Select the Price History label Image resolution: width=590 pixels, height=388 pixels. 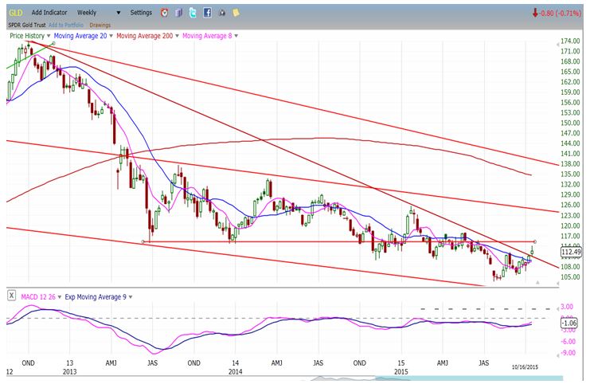[x=27, y=36]
